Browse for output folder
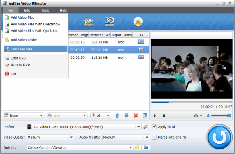The width and height of the screenshot is (235, 154). click(x=137, y=147)
